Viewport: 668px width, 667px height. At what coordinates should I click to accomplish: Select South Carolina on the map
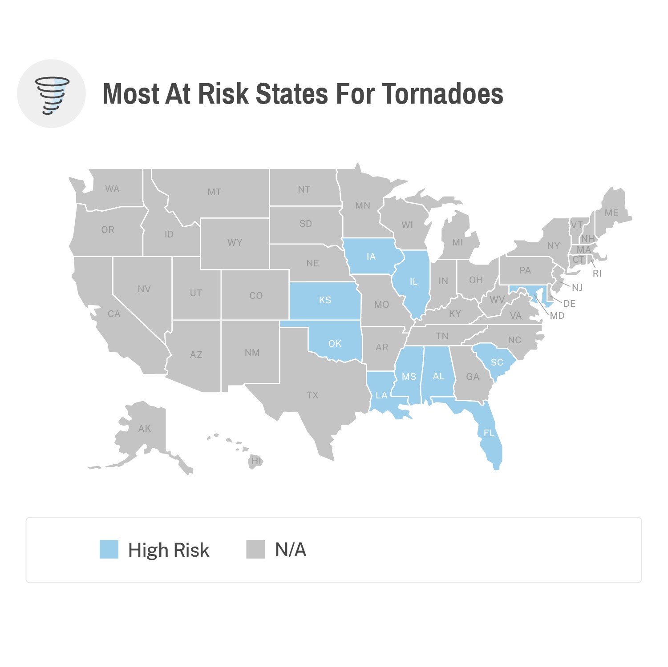[x=497, y=362]
